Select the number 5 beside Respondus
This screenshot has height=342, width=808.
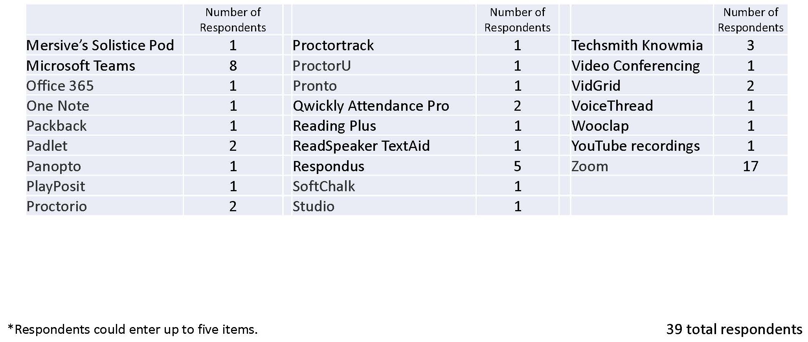(x=517, y=166)
